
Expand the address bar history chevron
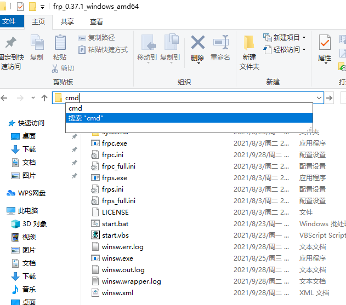coord(319,98)
